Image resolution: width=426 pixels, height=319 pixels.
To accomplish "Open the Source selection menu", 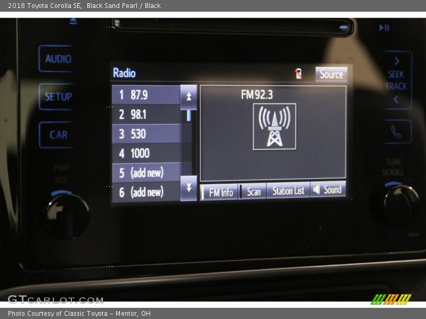I will pos(331,74).
